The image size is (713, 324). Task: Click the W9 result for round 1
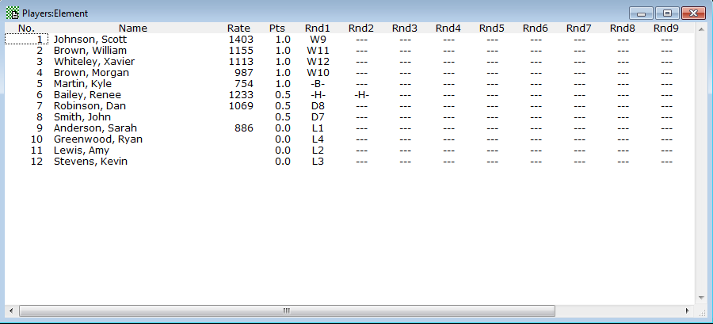tap(318, 39)
